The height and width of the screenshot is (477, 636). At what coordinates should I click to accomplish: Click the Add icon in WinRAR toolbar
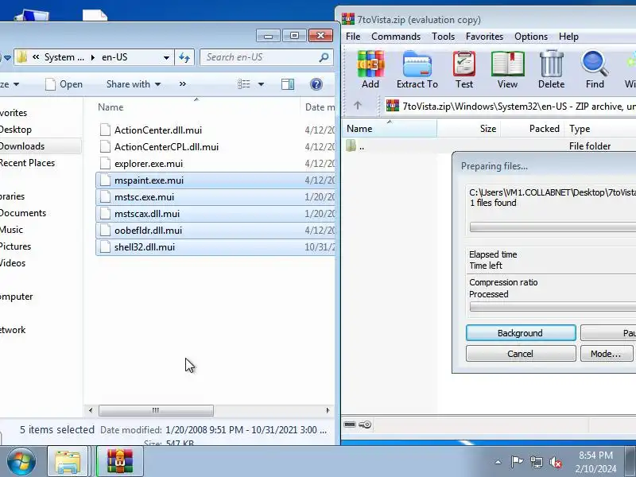coord(370,64)
